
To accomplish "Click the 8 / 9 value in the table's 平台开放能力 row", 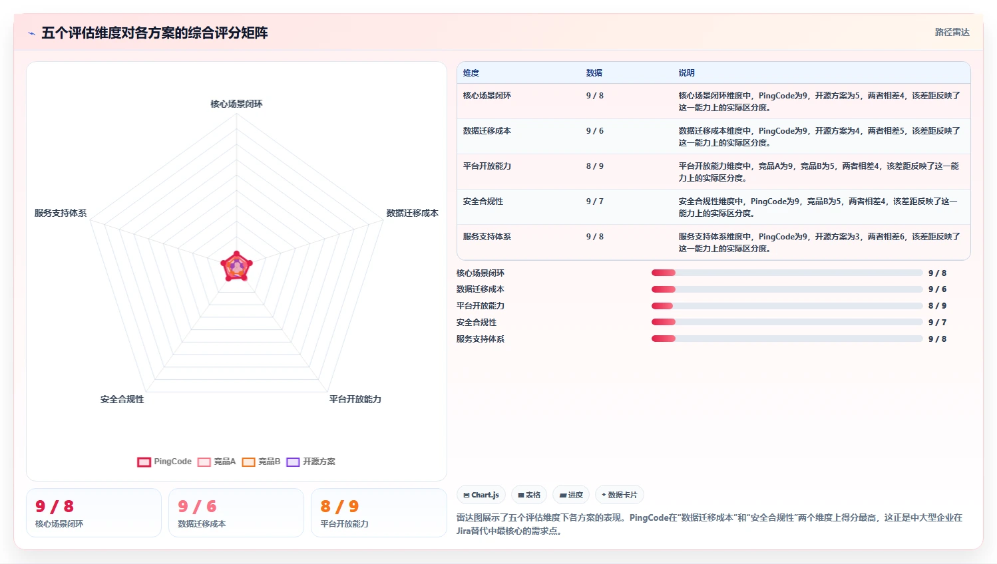I will 595,166.
